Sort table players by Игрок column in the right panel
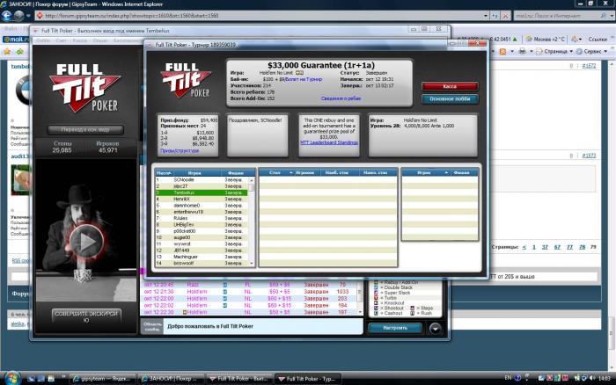 tap(426, 172)
